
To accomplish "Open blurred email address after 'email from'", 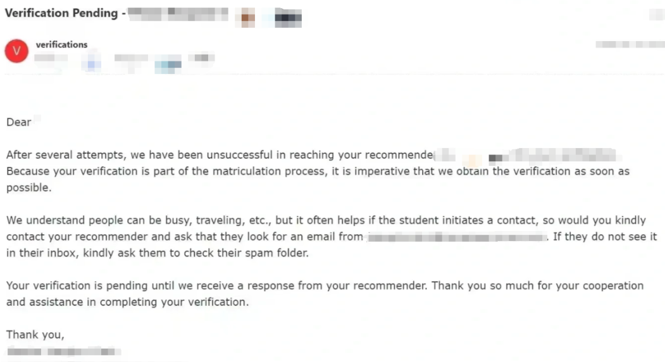I will coord(457,237).
